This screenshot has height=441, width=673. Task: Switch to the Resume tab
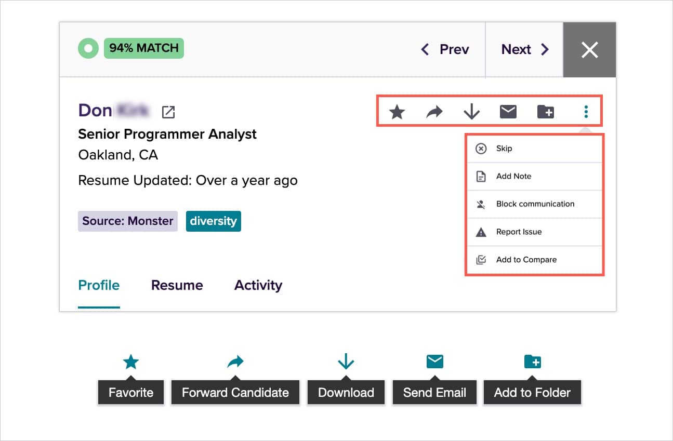(x=177, y=285)
